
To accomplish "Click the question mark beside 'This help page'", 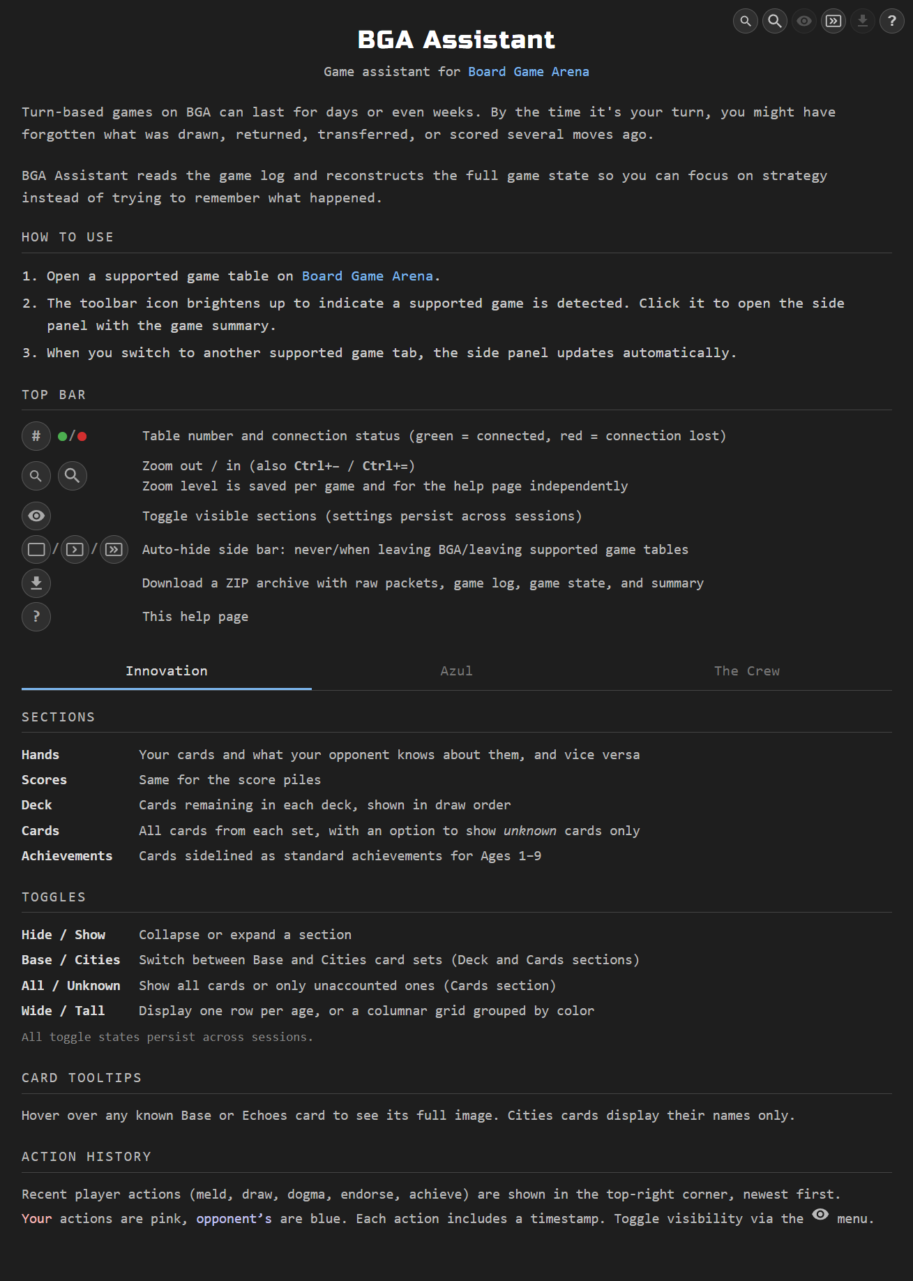I will 36,617.
